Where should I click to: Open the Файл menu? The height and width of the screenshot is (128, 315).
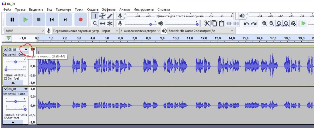pos(7,9)
